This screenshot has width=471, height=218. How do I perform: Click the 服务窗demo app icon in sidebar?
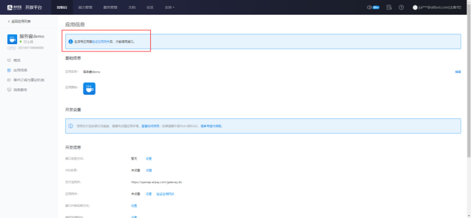coord(12,39)
